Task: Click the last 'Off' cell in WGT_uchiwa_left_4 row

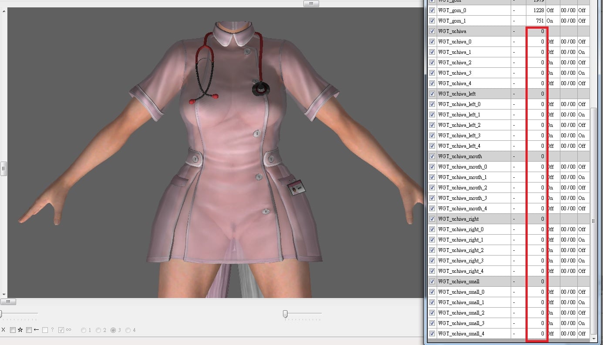Action: 582,146
